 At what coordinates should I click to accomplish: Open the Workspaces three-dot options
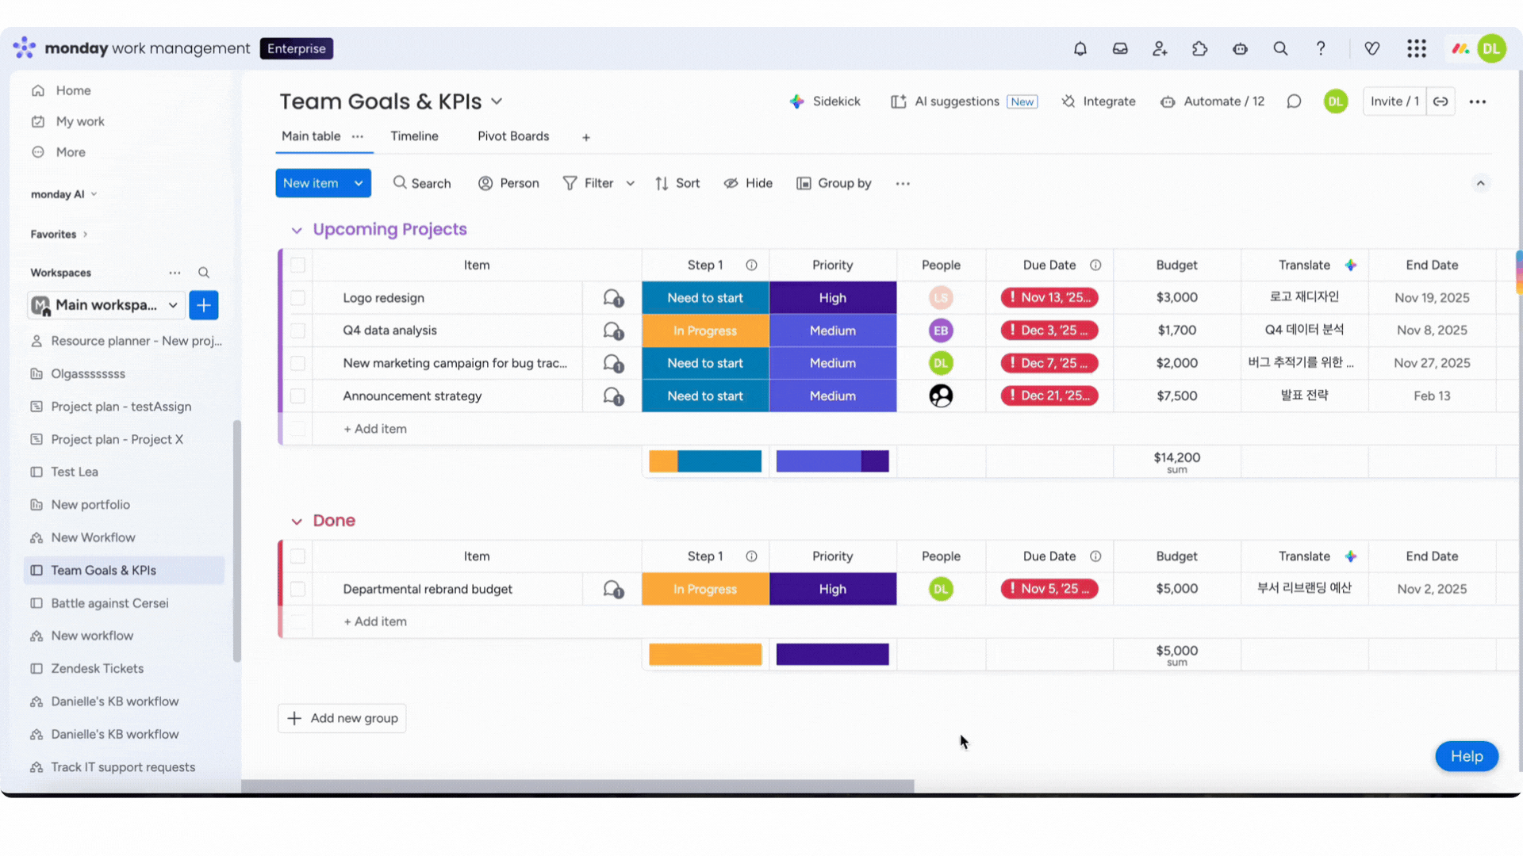[175, 273]
